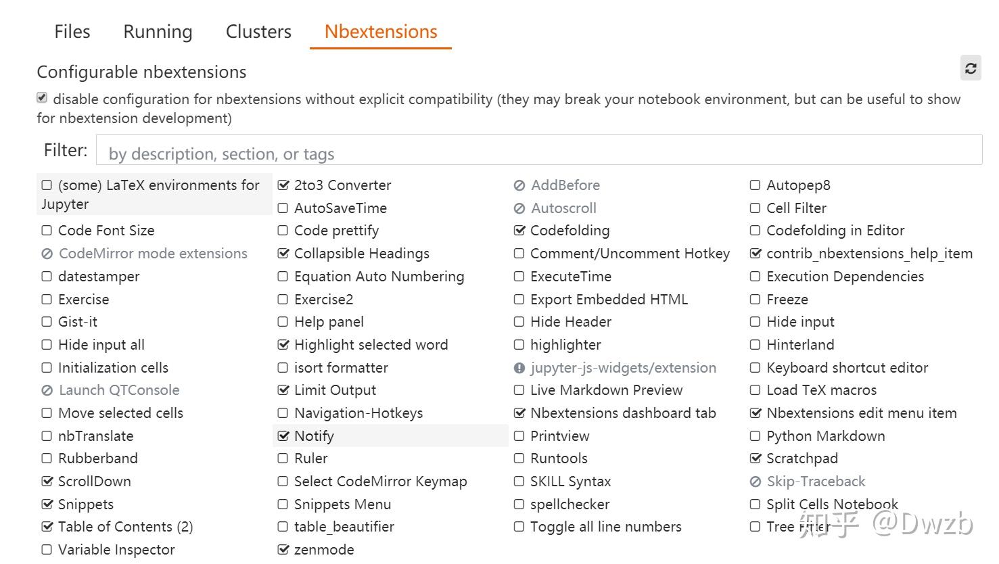Screen dimensions: 999x564
Task: Click the forbidden icon next to Skip-Traceback
Action: tap(756, 481)
